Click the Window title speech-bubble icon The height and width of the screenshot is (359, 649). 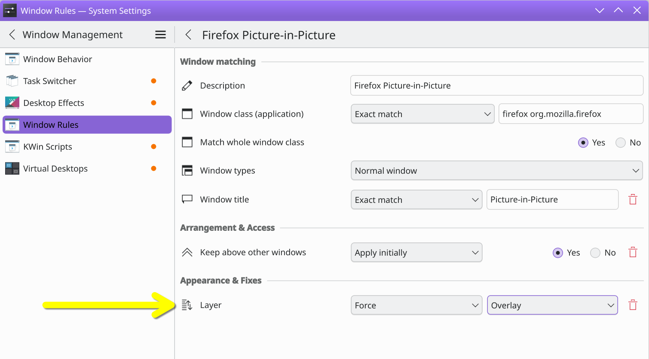click(x=187, y=199)
